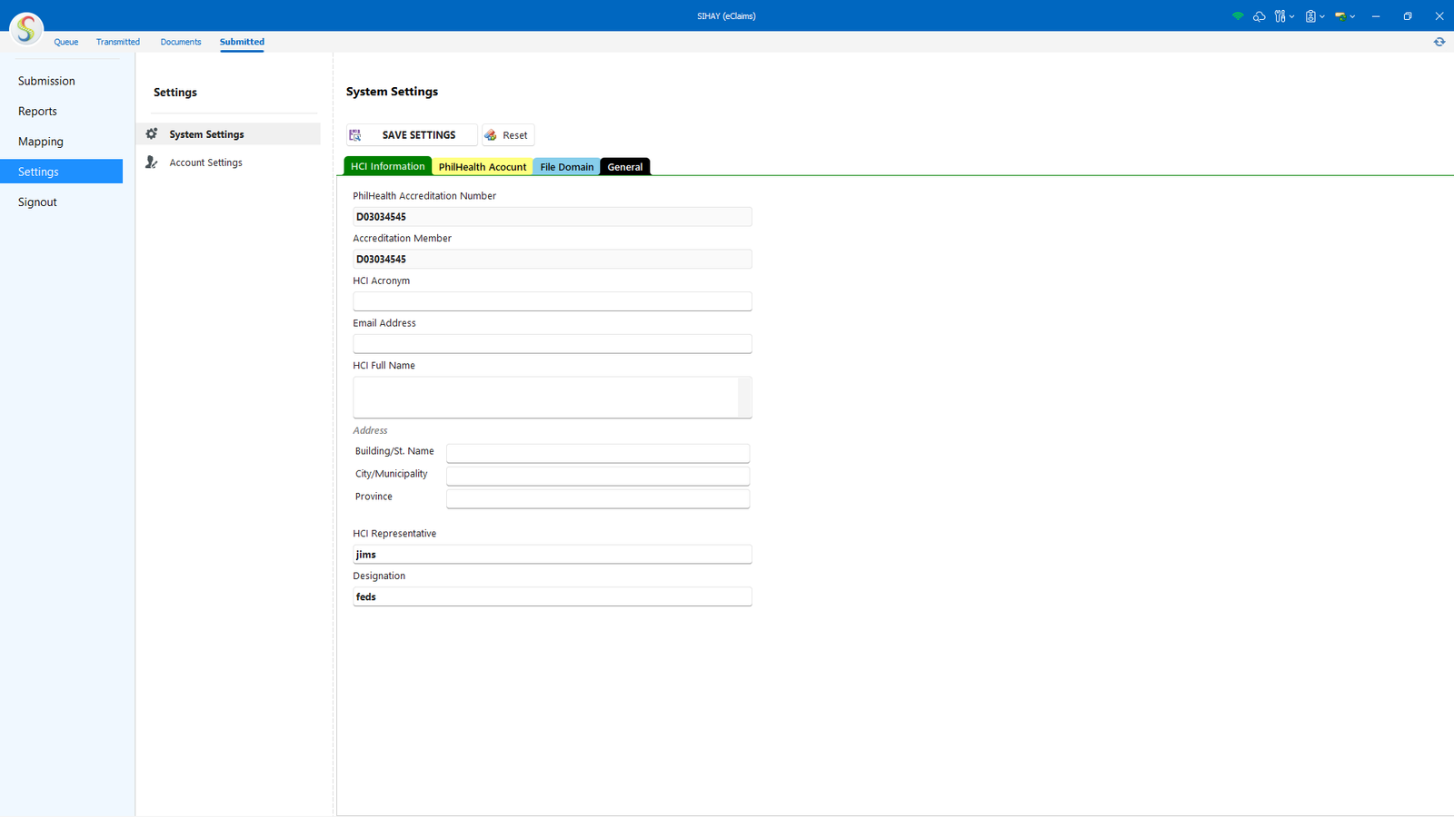Click the cloud search icon in title bar
Screen dimensions: 1454x817
click(x=1259, y=16)
